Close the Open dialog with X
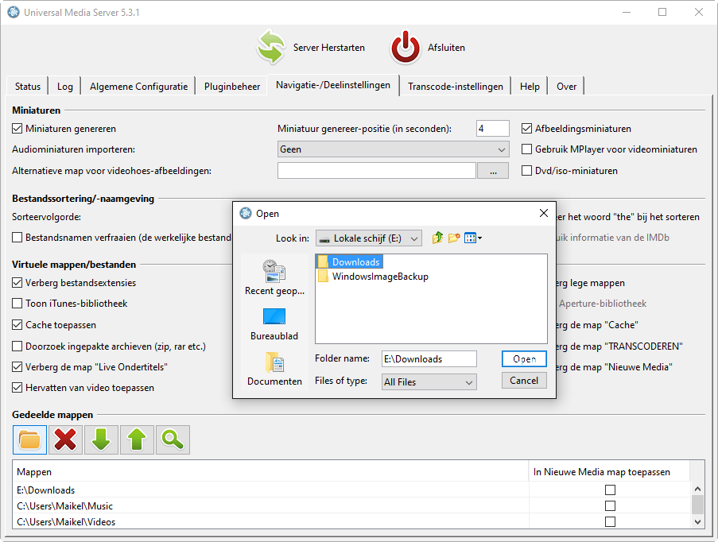The height and width of the screenshot is (542, 718). click(544, 213)
